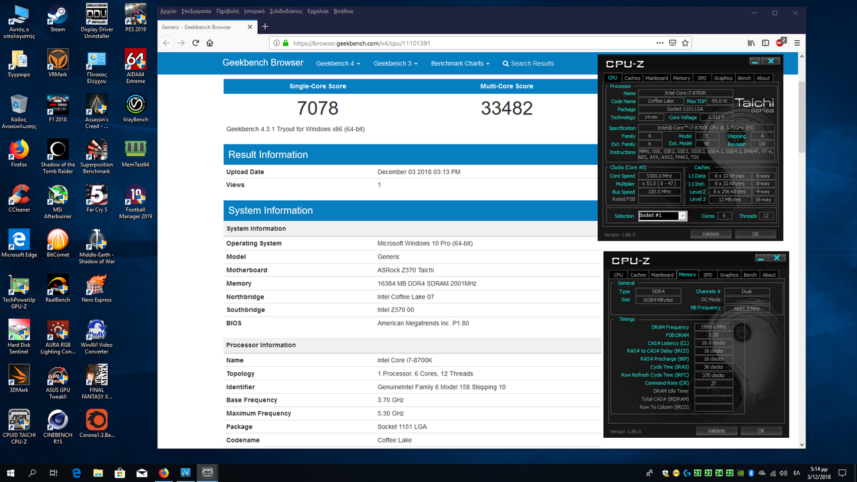Image resolution: width=857 pixels, height=482 pixels.
Task: Open Windows Start button
Action: [11, 473]
